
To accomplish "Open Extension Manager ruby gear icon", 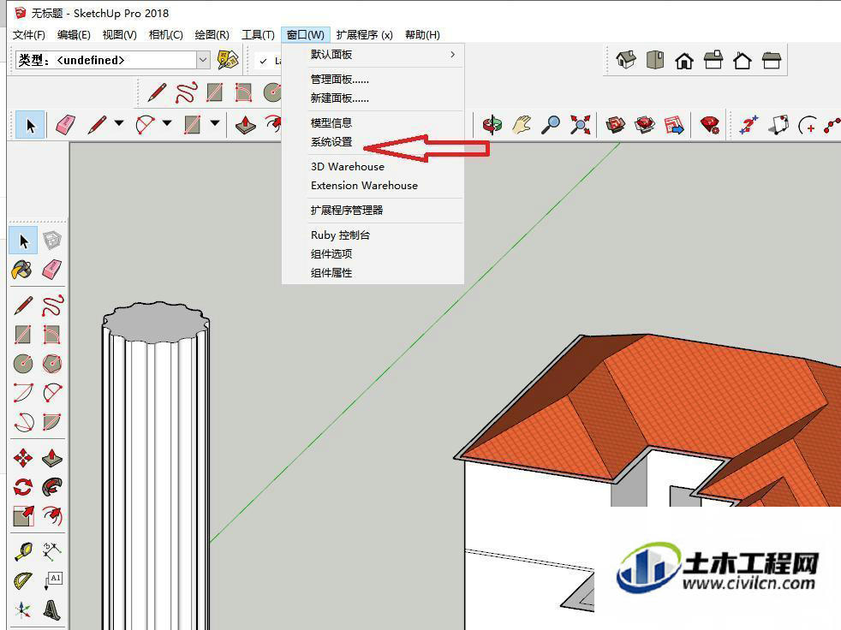I will click(710, 125).
